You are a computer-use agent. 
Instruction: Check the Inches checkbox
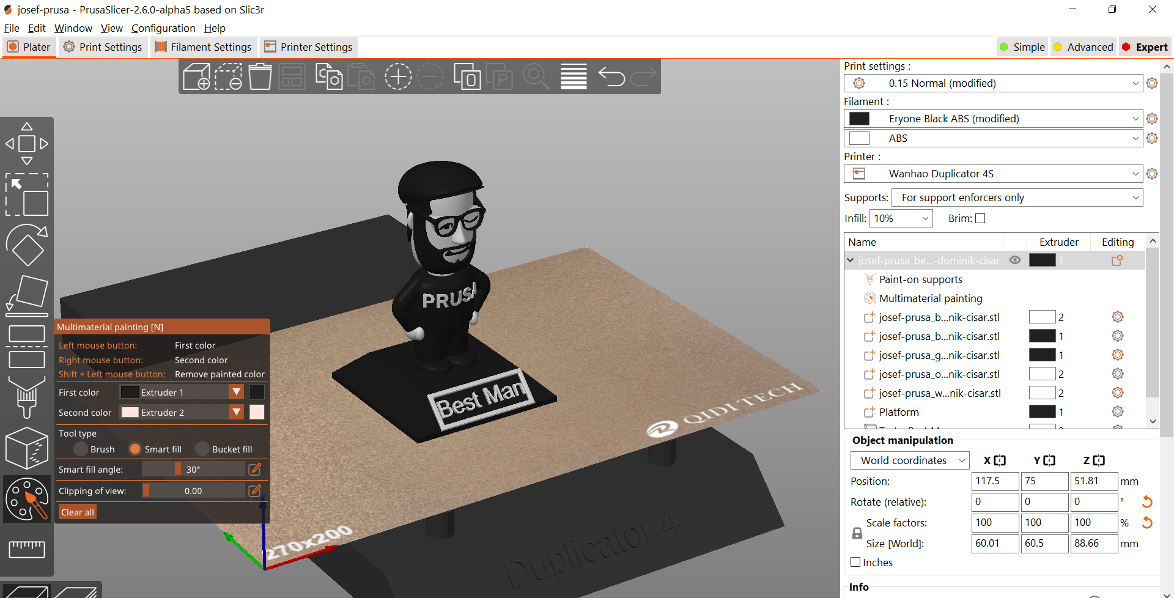pyautogui.click(x=855, y=562)
